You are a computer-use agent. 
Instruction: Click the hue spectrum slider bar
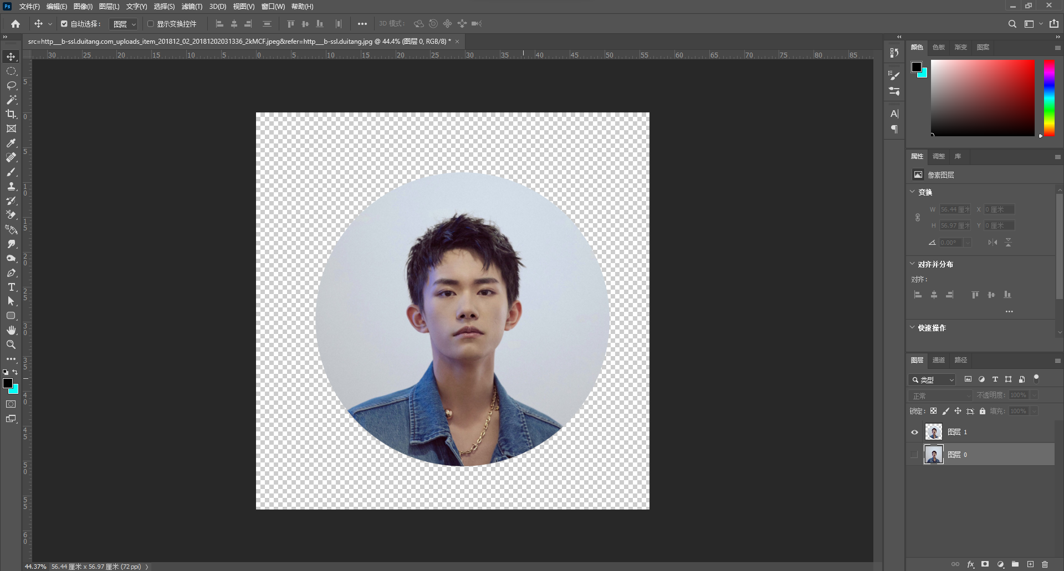[x=1050, y=97]
